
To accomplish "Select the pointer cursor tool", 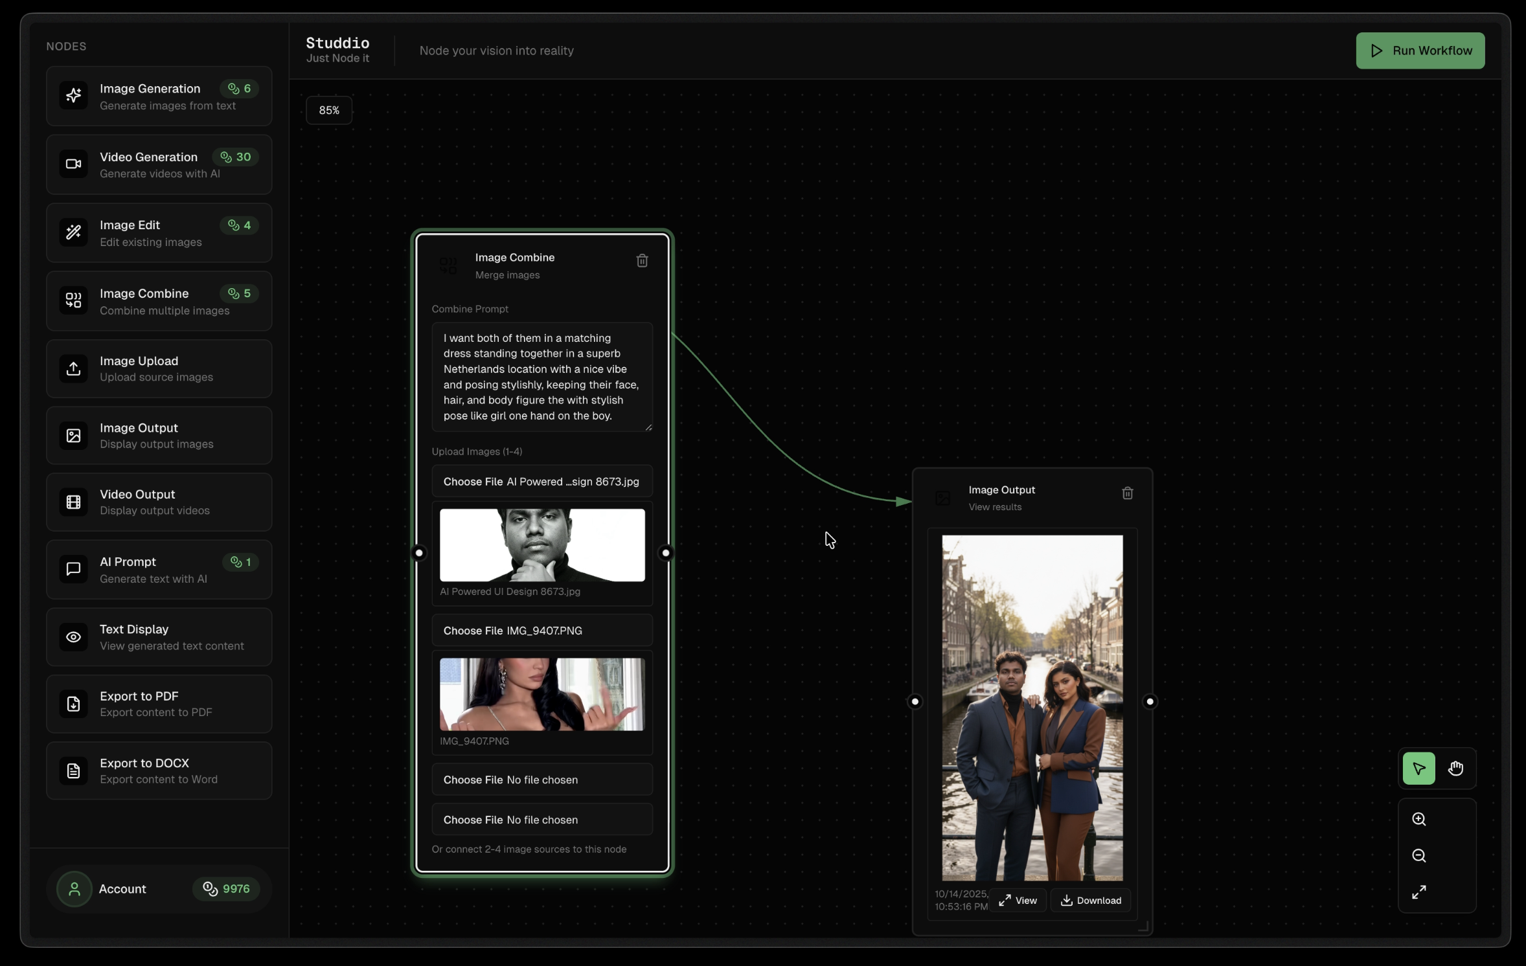I will (x=1418, y=769).
